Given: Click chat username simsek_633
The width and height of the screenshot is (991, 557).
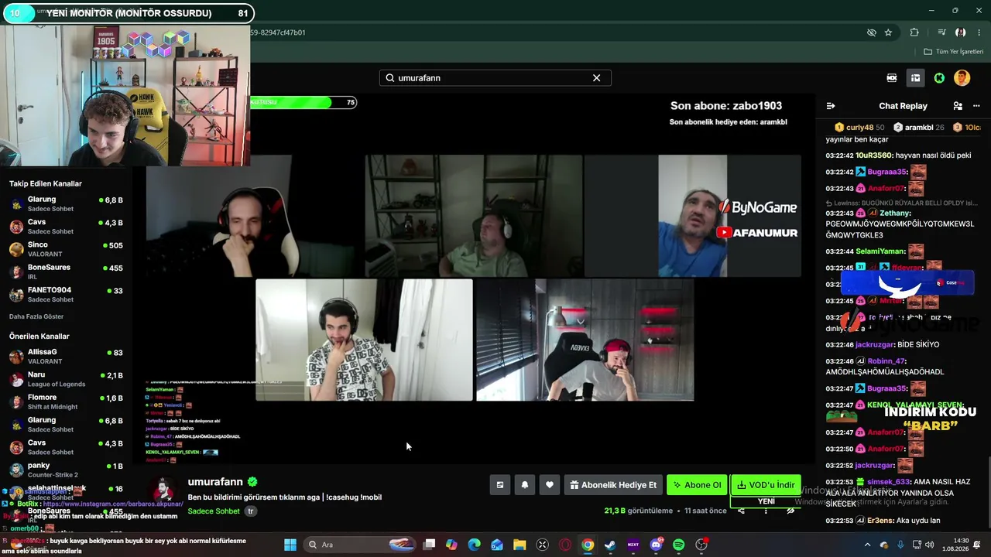Looking at the screenshot, I should click(x=890, y=482).
